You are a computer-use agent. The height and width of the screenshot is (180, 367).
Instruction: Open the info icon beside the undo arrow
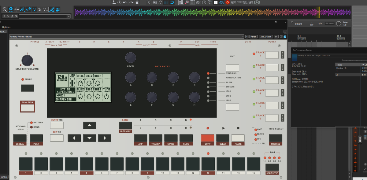tap(119, 2)
